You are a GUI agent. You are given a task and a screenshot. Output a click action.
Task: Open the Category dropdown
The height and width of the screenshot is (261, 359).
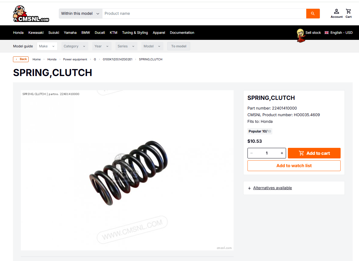click(75, 46)
